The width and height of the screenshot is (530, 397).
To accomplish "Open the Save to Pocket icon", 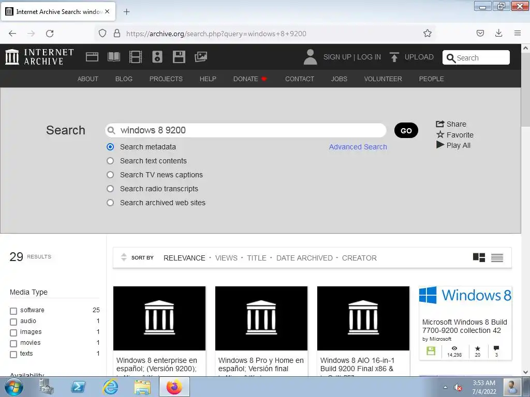I will [480, 33].
